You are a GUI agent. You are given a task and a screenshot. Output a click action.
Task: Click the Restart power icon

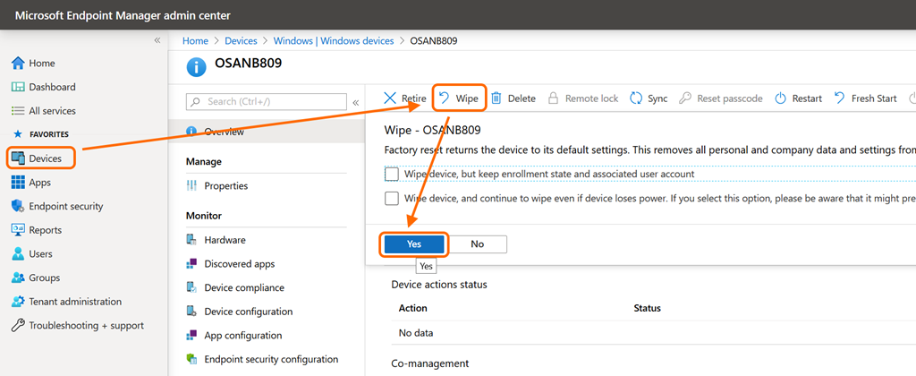781,98
